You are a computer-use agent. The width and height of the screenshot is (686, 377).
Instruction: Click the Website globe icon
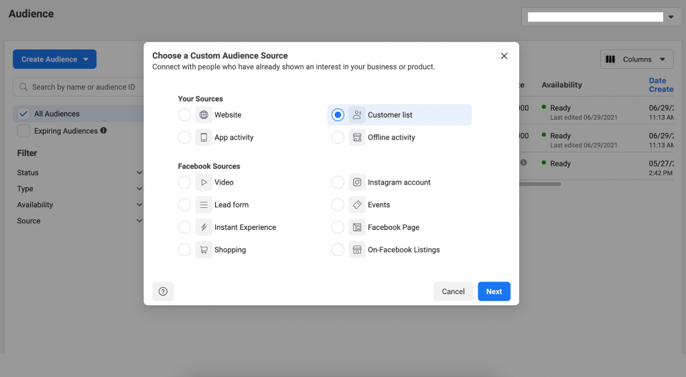pos(204,115)
